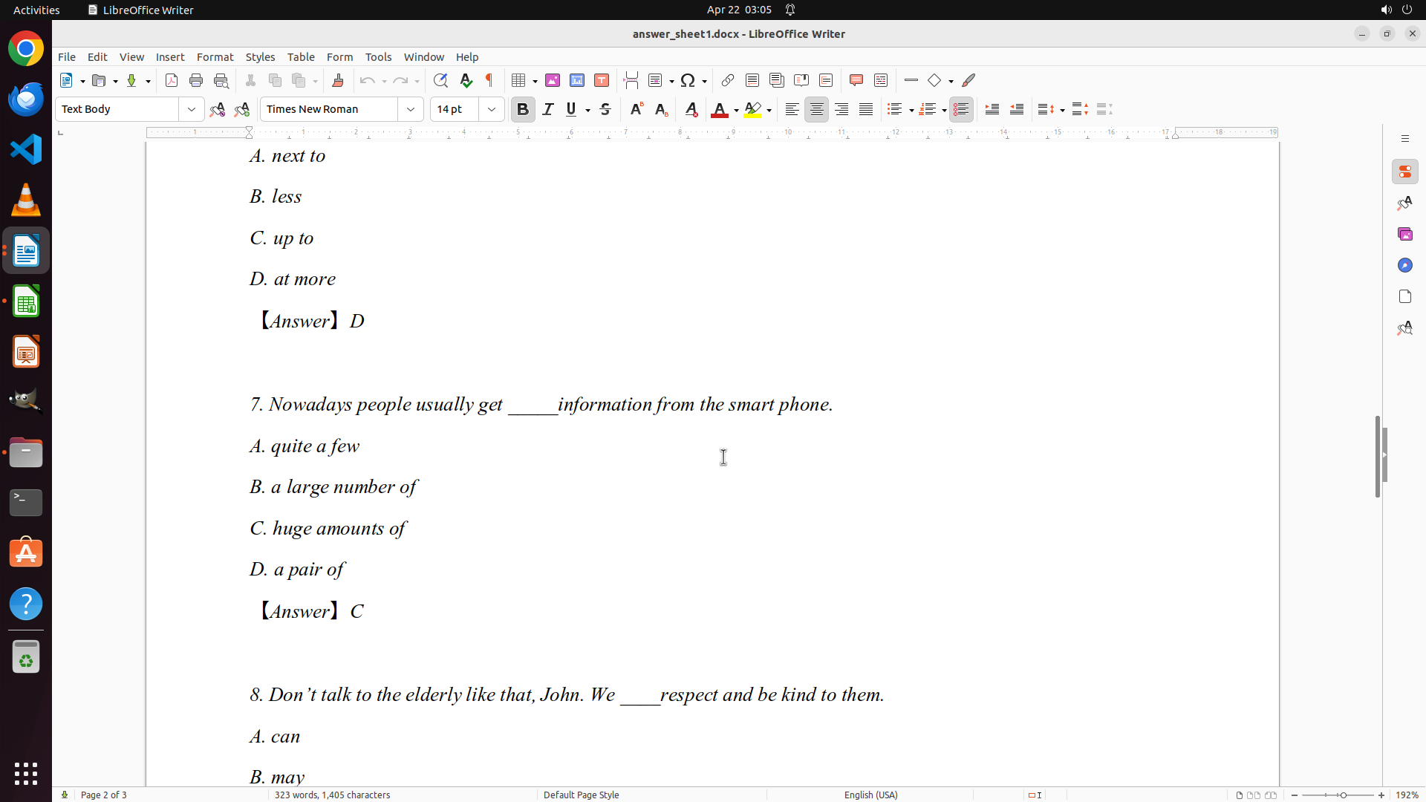This screenshot has height=802, width=1426.
Task: Open the sidebar Gallery panel
Action: (1404, 234)
